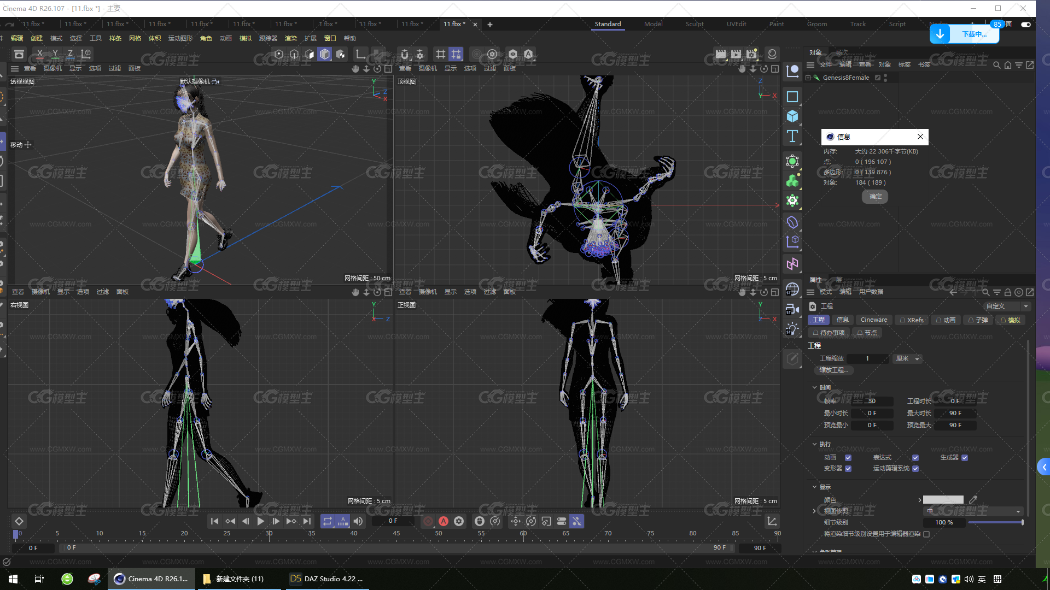1050x590 pixels.
Task: Collapse the 时间 section
Action: click(814, 387)
